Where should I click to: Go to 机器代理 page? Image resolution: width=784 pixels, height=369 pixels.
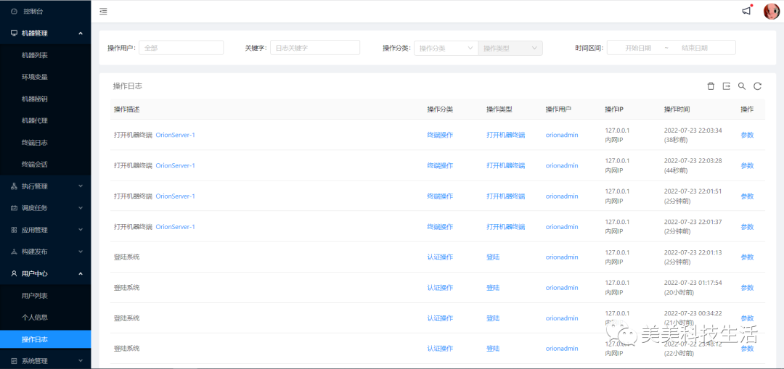[x=46, y=121]
